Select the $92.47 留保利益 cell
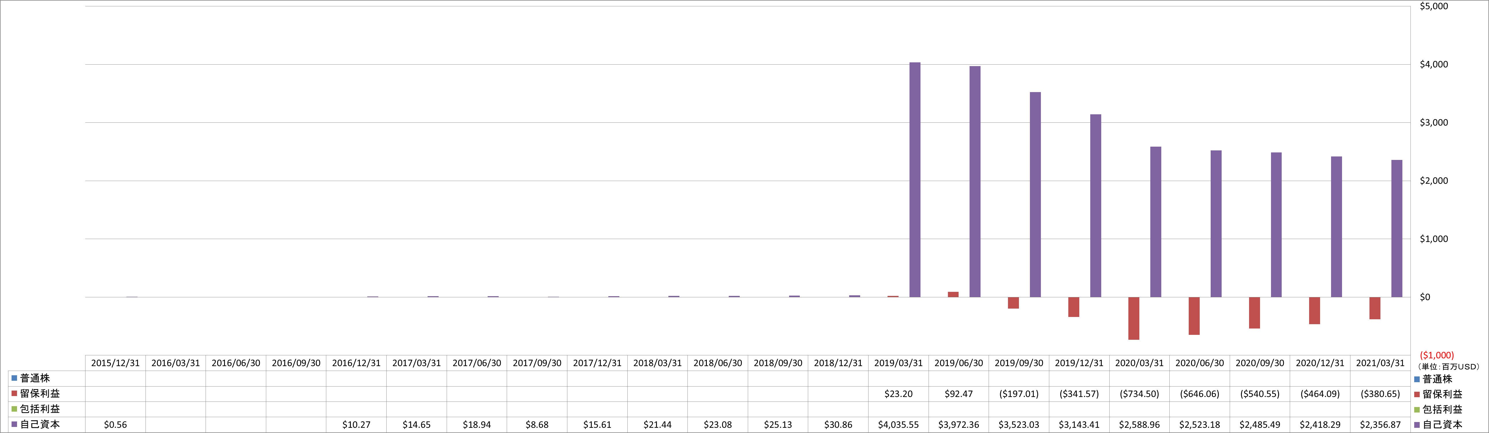This screenshot has width=1489, height=433. [959, 394]
